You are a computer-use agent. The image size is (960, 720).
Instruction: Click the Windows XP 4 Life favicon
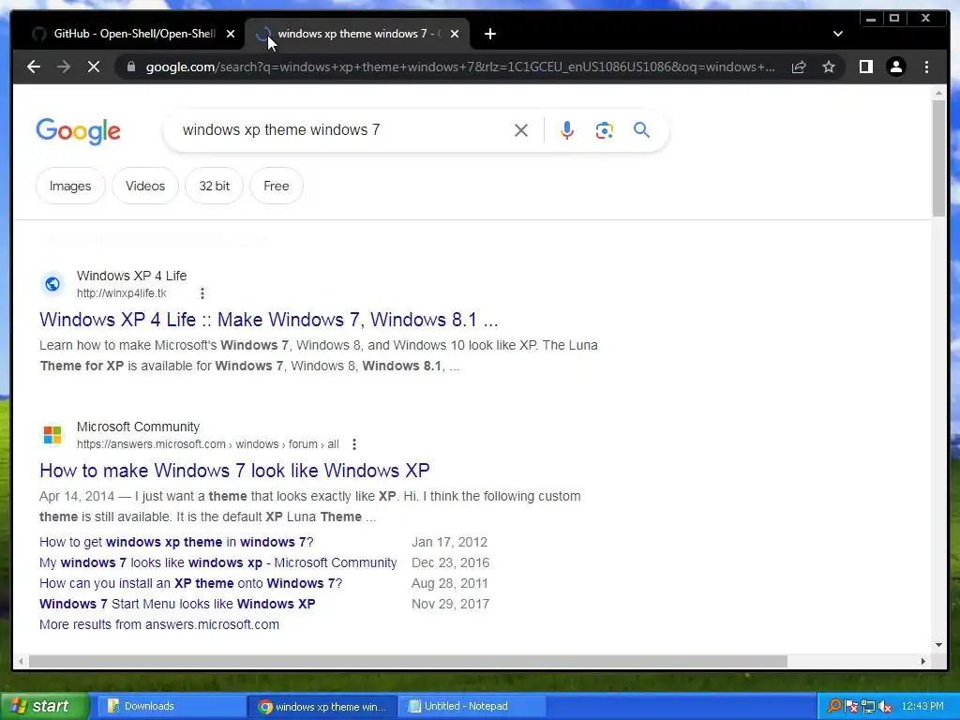pos(52,284)
